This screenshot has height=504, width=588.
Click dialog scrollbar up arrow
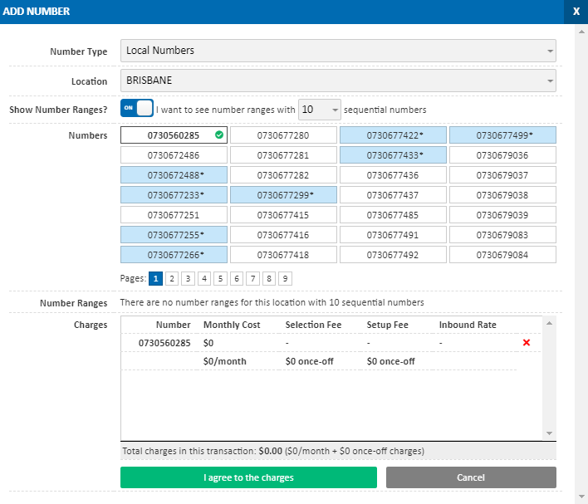coord(581,32)
